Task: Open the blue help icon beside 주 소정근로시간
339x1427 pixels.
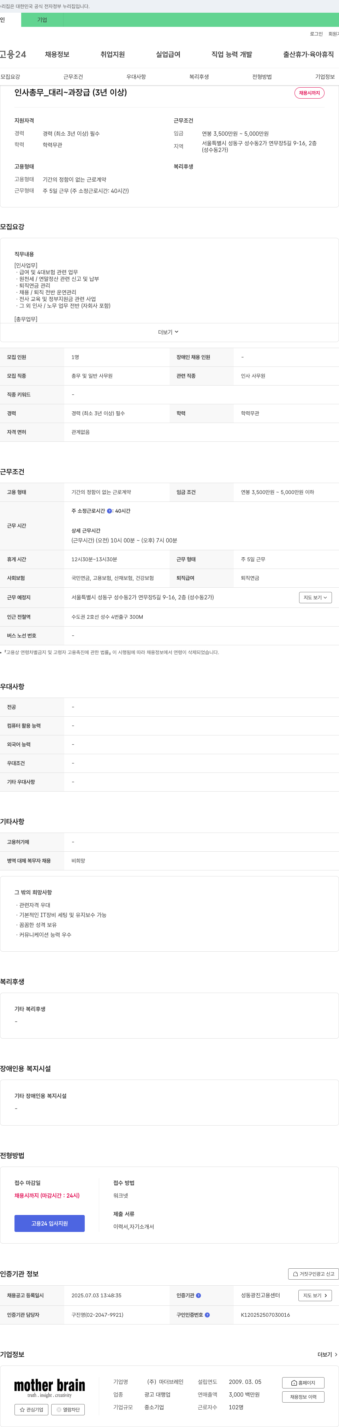Action: 109,511
